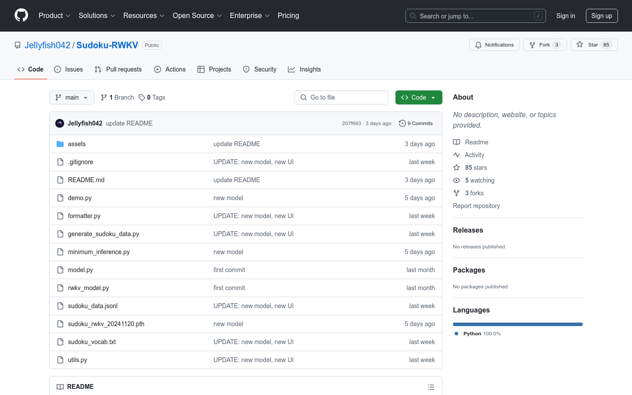Expand the Open Source menu
This screenshot has height=395, width=632.
point(197,15)
